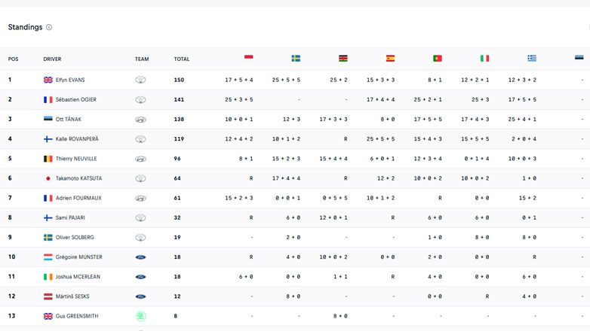Click Elfyn Evans' Toyota team logo
The image size is (590, 331).
[x=140, y=80]
